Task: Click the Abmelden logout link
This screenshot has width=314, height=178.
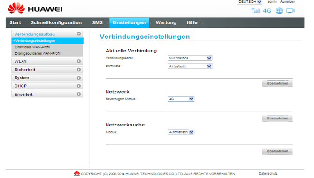Action: click(287, 2)
